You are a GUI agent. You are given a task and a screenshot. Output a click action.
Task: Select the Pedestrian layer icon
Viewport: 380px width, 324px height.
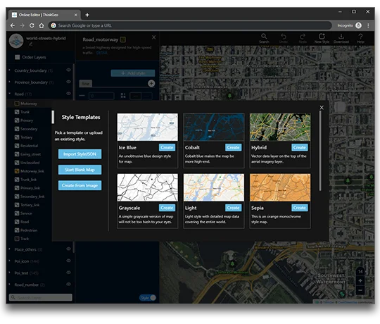[x=17, y=230]
